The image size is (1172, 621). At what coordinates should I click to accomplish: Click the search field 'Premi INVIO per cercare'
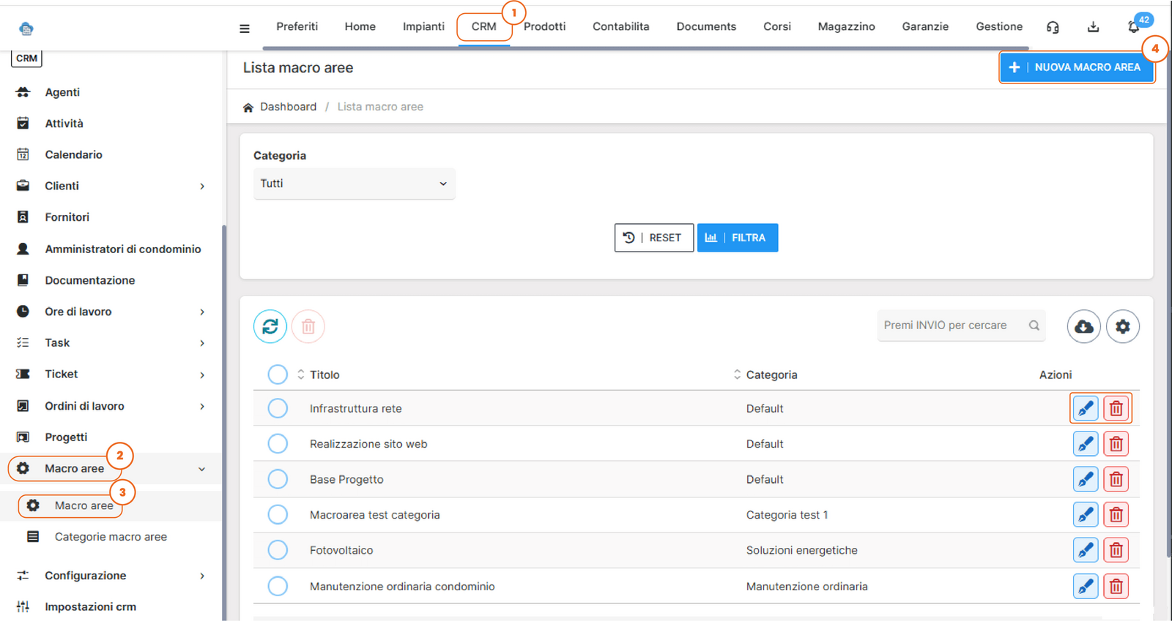point(952,325)
